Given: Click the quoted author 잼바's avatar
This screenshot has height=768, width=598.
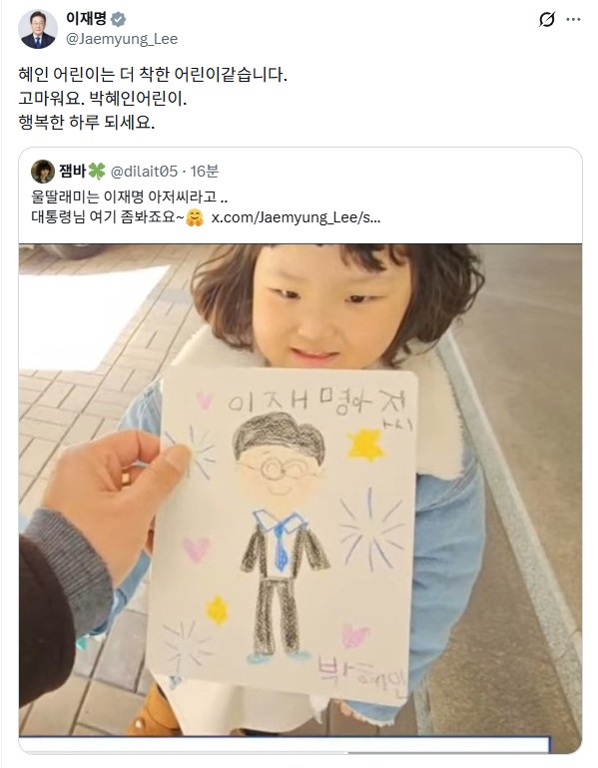Looking at the screenshot, I should pos(43,171).
